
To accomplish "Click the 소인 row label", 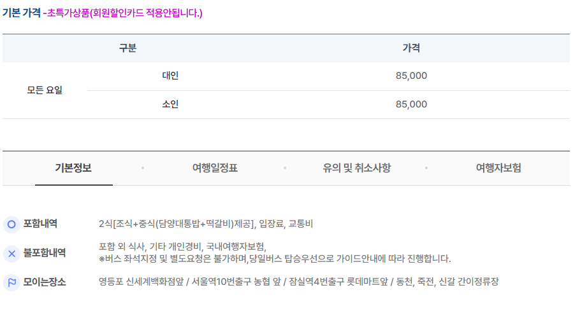I will click(x=170, y=104).
